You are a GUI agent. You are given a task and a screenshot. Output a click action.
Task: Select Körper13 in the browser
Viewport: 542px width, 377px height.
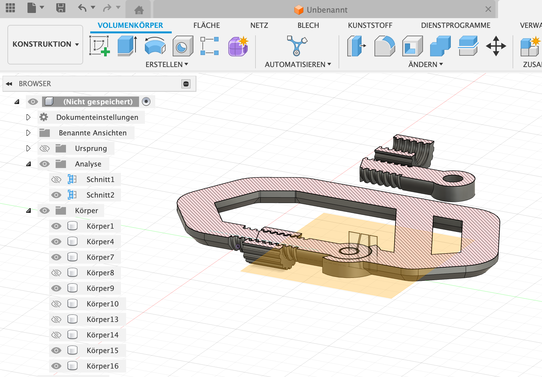[x=103, y=319]
